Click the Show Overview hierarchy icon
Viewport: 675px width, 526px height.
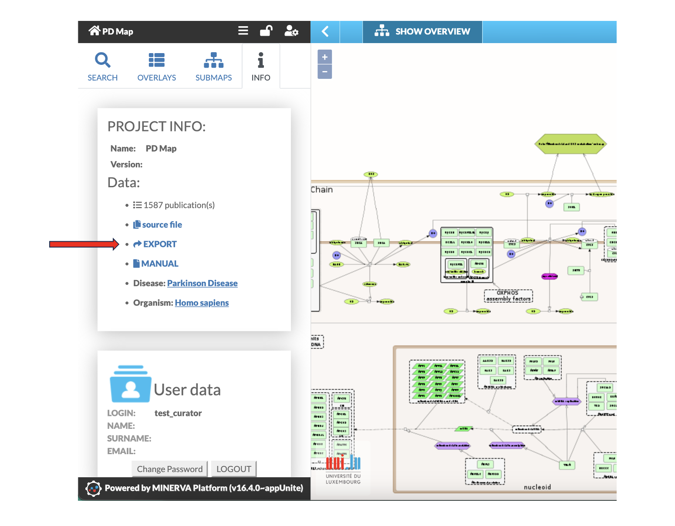coord(382,31)
